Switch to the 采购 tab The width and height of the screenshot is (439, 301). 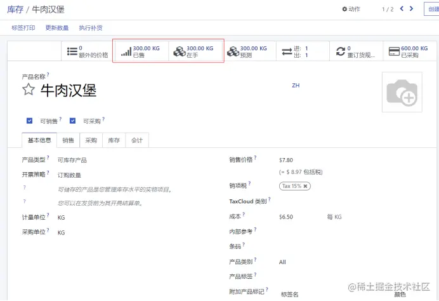91,140
